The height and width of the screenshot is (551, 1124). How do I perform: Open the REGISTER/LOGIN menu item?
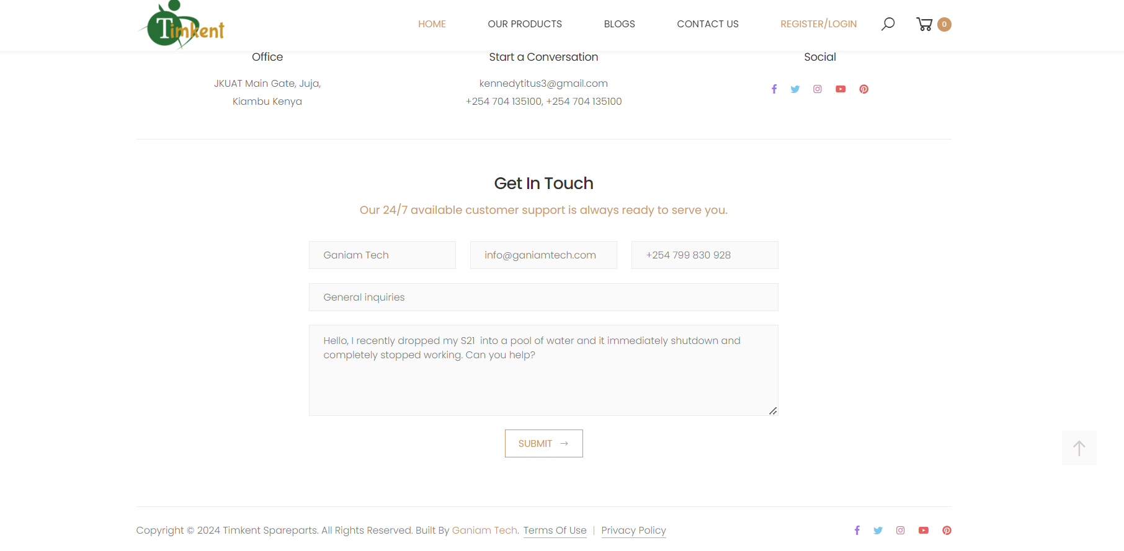point(819,24)
